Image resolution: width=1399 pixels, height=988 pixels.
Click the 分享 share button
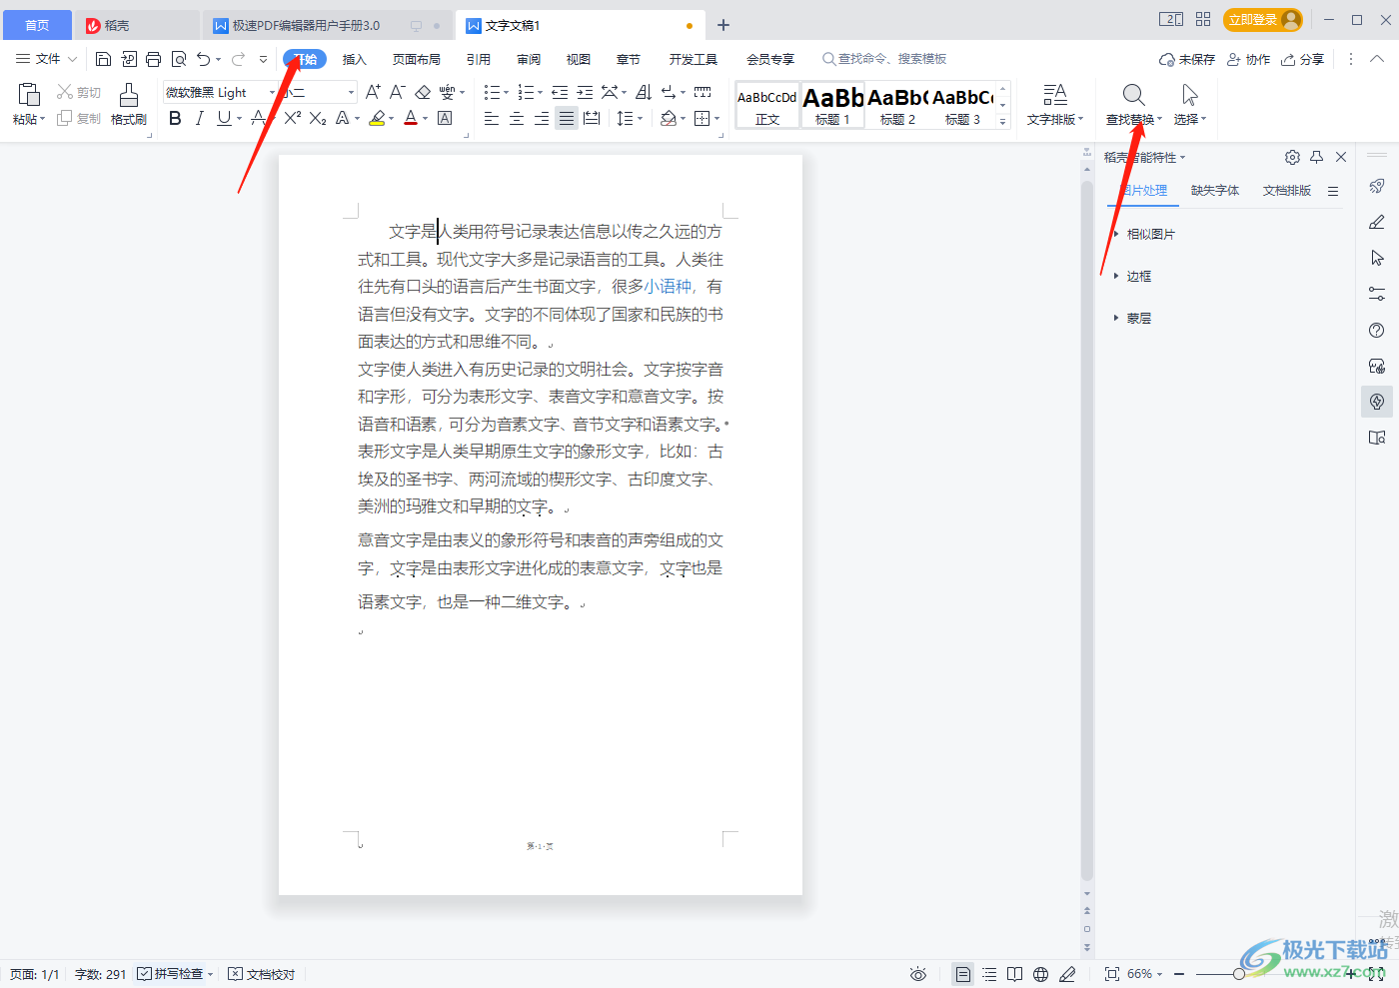1303,59
